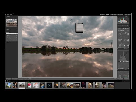Select the Adjustment Brush tool
Screen dimensions: 136x102
(127, 25)
